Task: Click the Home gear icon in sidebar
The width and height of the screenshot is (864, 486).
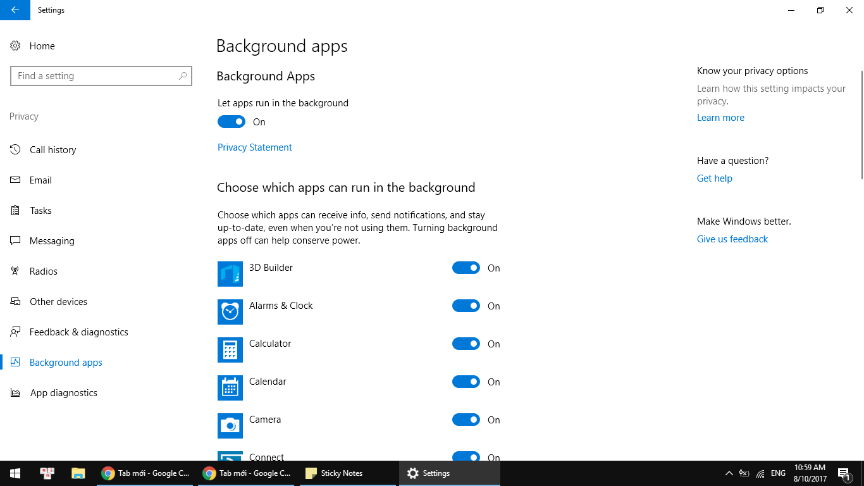Action: [15, 46]
